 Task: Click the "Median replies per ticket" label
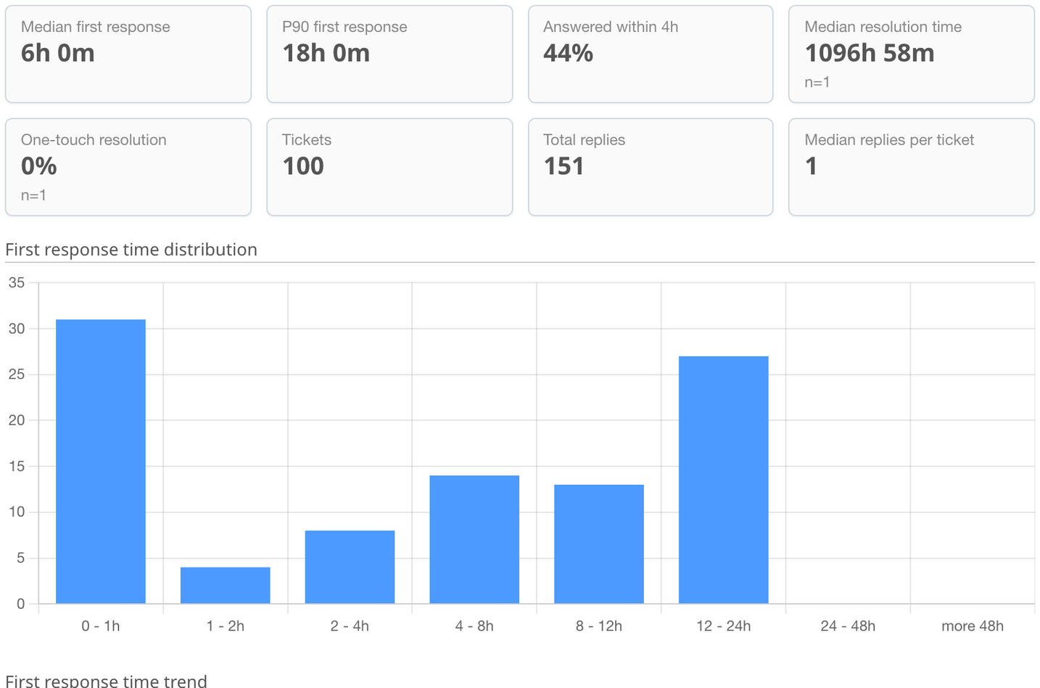point(889,140)
